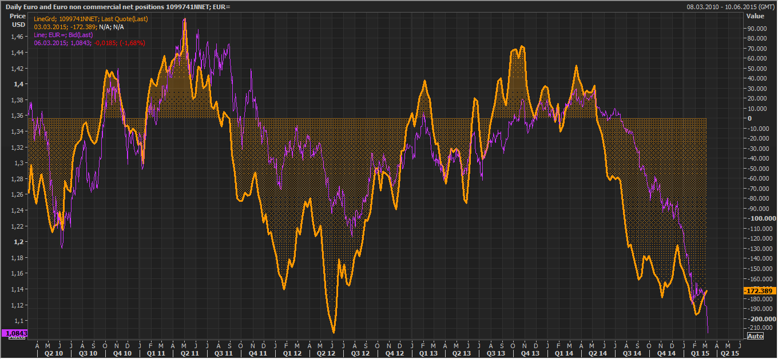This screenshot has width=778, height=359.
Task: Click the Q2 15 quarter label
Action: pos(729,353)
